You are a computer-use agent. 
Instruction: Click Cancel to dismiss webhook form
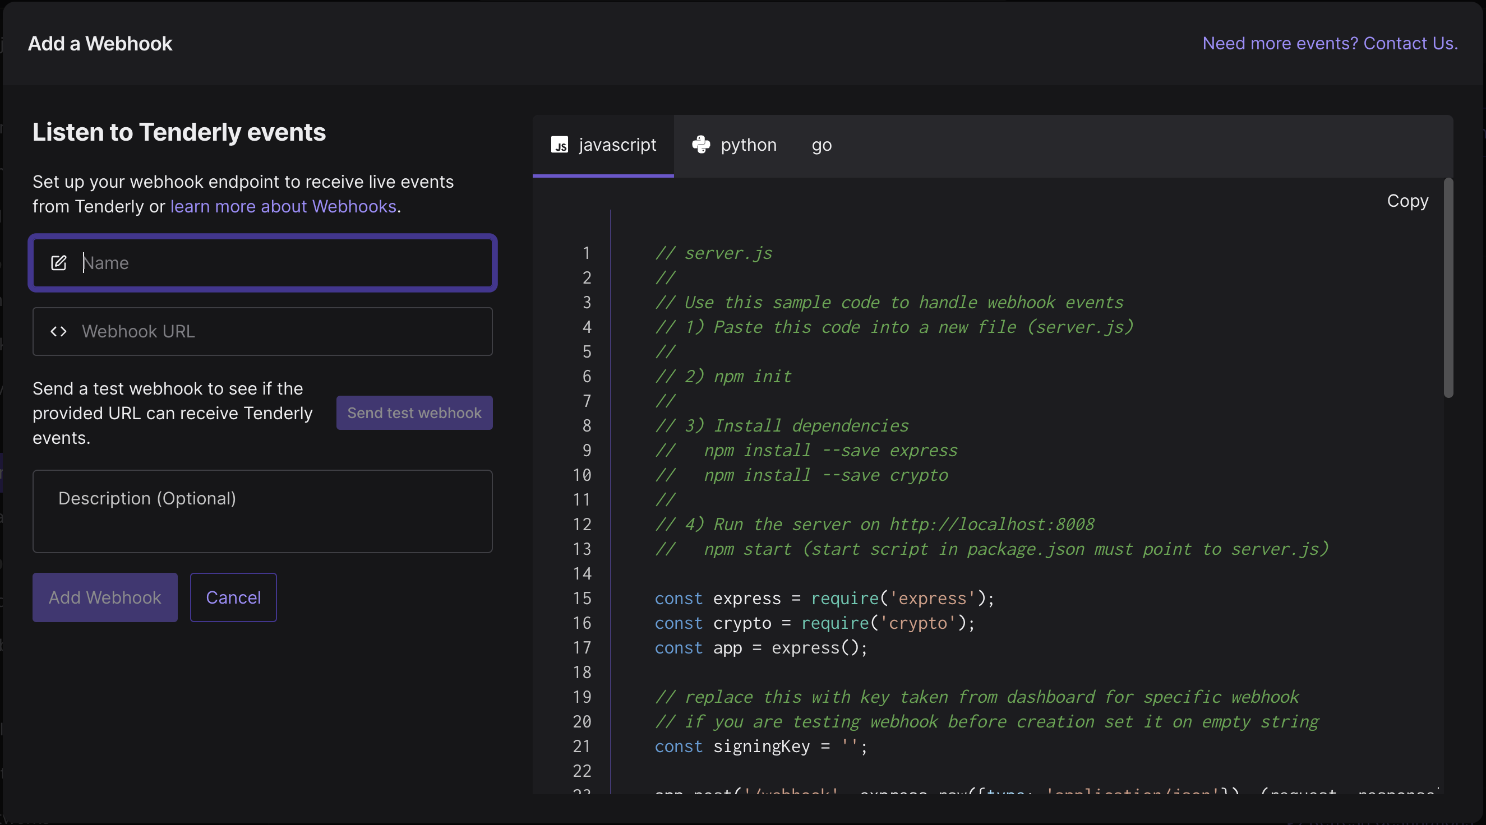point(233,596)
